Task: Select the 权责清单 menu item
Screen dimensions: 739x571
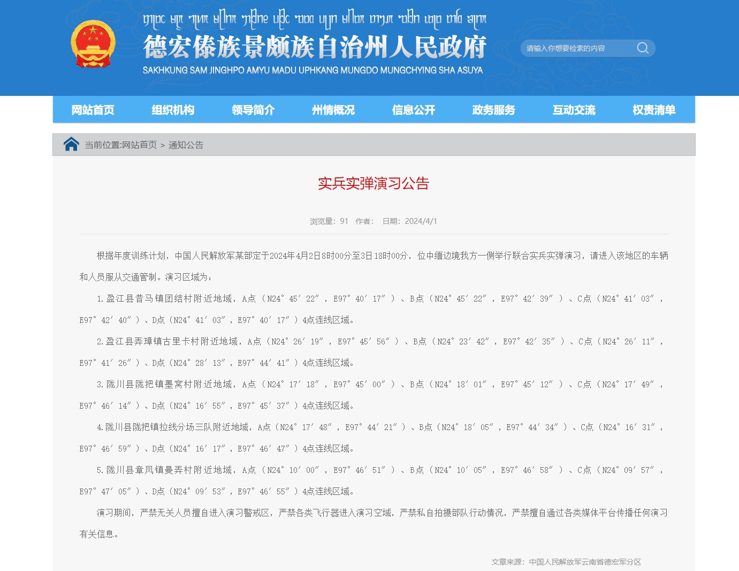Action: 654,110
